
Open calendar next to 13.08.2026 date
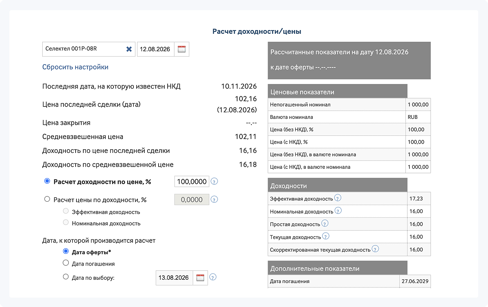pyautogui.click(x=200, y=278)
